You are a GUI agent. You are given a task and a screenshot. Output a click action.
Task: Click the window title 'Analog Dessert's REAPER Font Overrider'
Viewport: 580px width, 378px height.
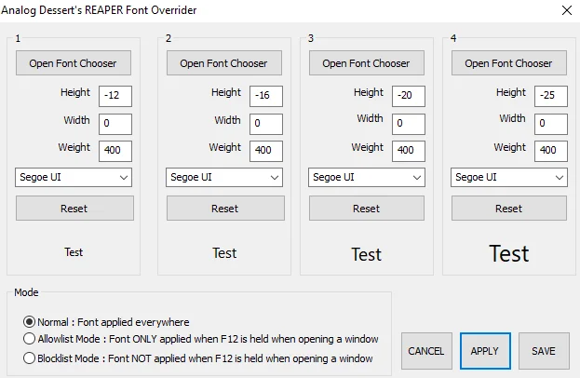tap(99, 10)
